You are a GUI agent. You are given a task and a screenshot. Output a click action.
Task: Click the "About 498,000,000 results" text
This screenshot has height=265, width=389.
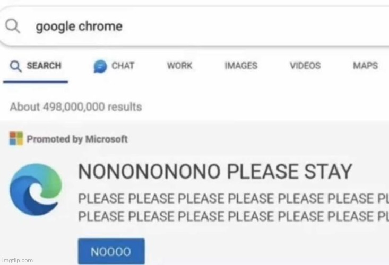(76, 107)
